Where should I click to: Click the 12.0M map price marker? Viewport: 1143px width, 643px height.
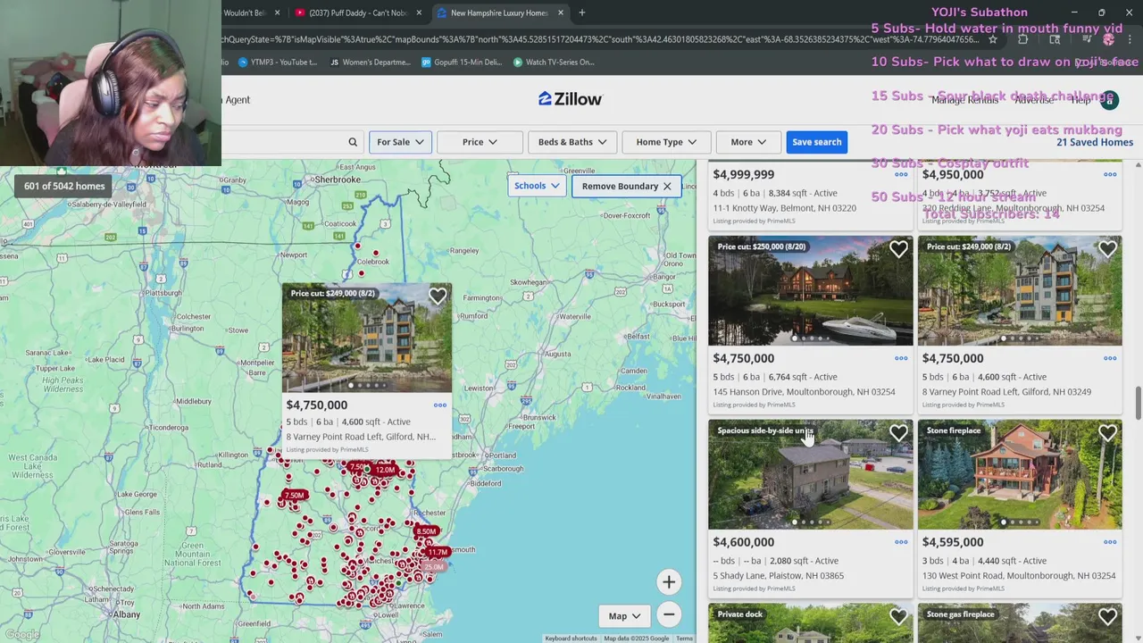point(385,470)
